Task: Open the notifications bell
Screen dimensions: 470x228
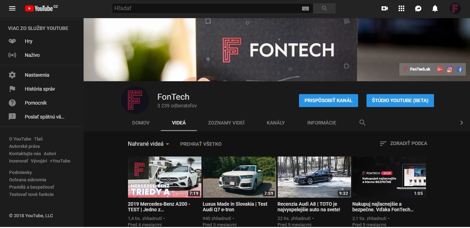Action: (x=435, y=8)
